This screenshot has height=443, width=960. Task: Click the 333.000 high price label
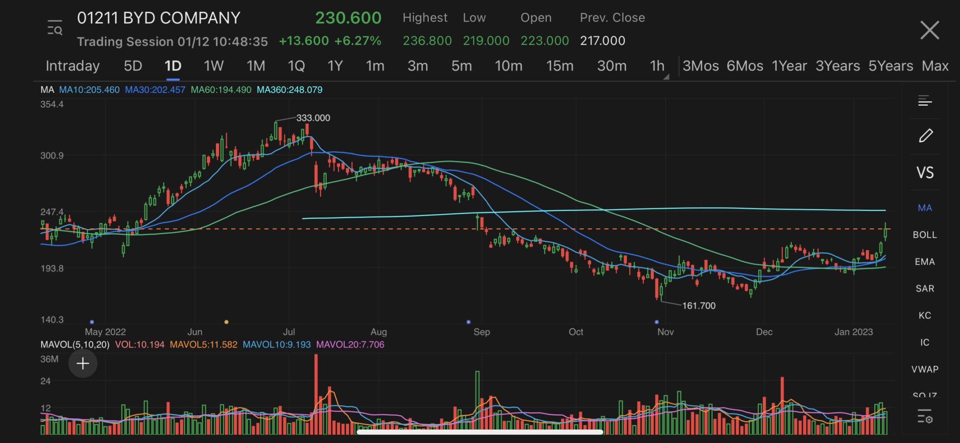click(313, 118)
